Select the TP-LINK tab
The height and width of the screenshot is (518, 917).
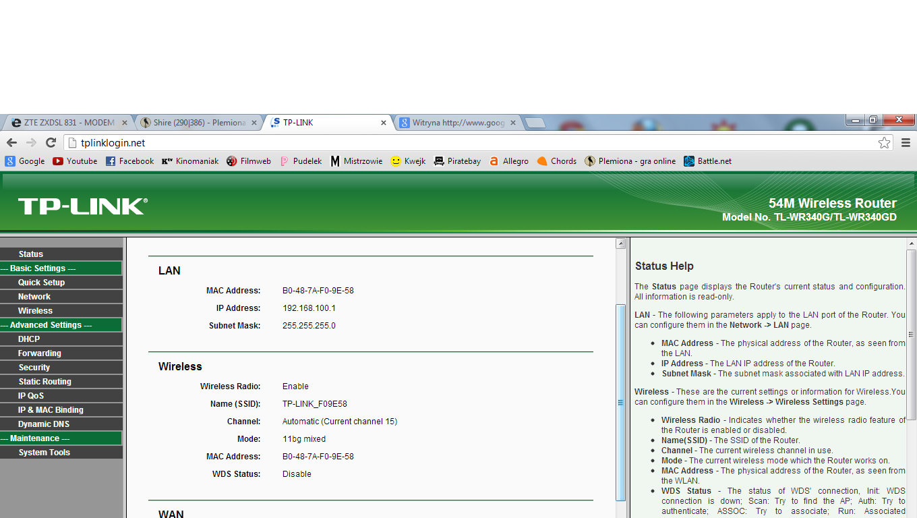tap(326, 123)
